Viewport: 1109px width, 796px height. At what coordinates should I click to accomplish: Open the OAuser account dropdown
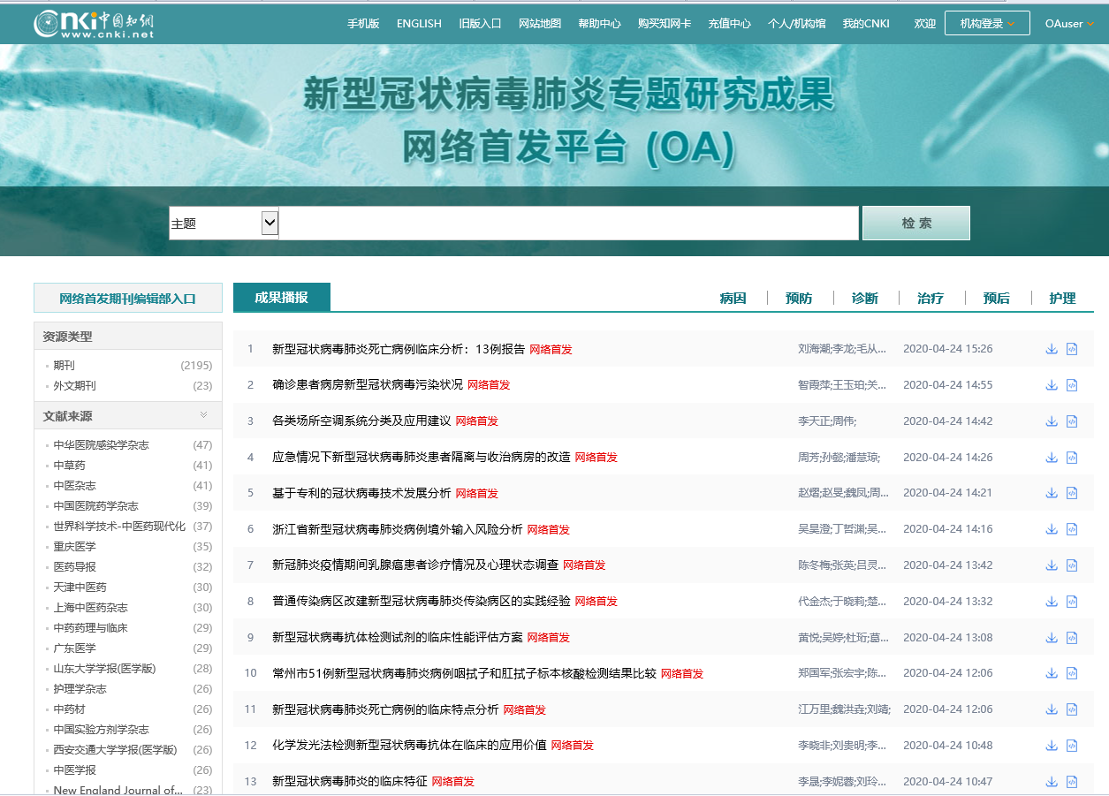(1069, 24)
